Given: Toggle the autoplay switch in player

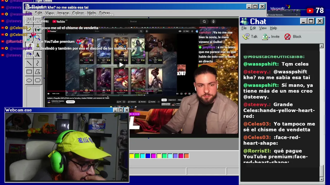Looking at the screenshot, I should pyautogui.click(x=178, y=94).
